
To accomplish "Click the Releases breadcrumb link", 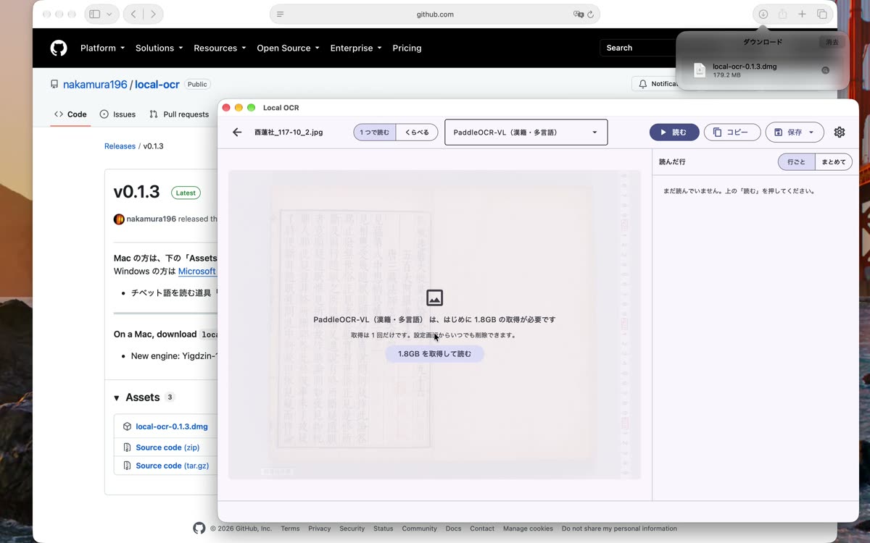I will click(120, 146).
